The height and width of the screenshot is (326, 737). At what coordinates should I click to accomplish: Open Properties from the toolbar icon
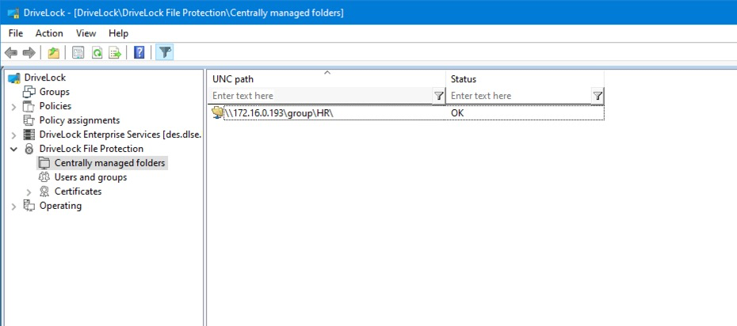coord(78,53)
